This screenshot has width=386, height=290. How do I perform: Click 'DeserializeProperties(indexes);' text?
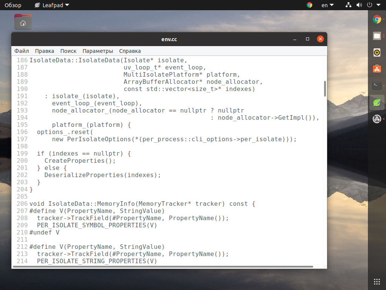click(x=103, y=175)
